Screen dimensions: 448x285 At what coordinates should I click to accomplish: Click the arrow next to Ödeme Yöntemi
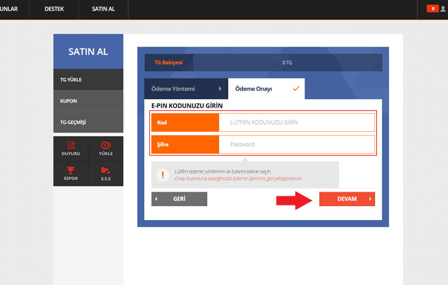click(220, 88)
